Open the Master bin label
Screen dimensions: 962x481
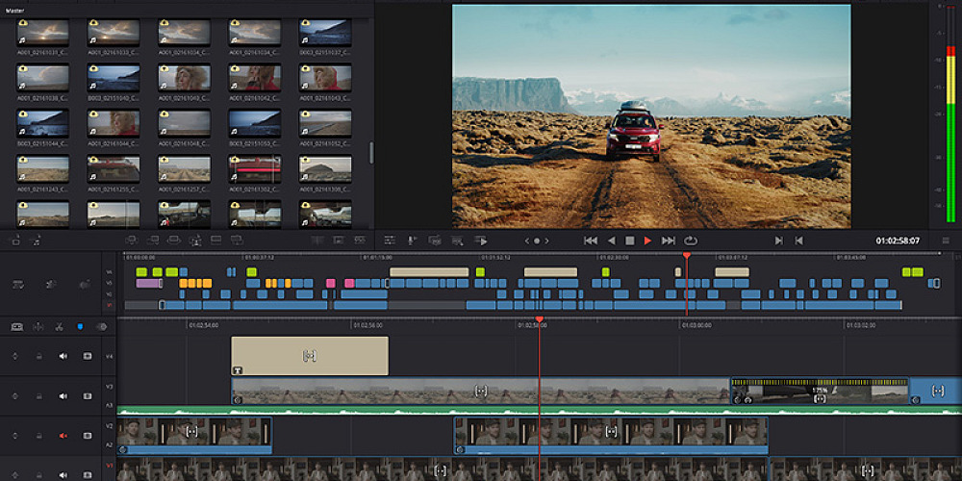15,10
